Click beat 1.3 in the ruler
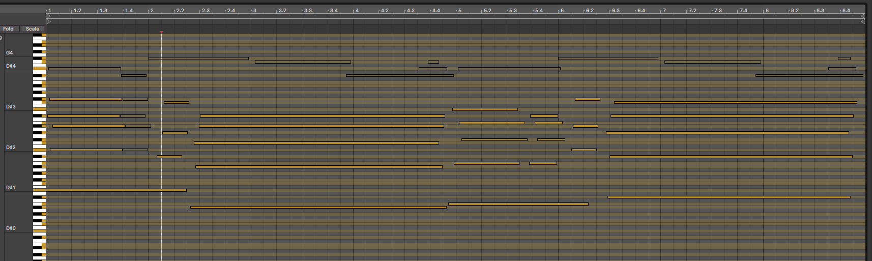This screenshot has height=261, width=872. click(103, 10)
